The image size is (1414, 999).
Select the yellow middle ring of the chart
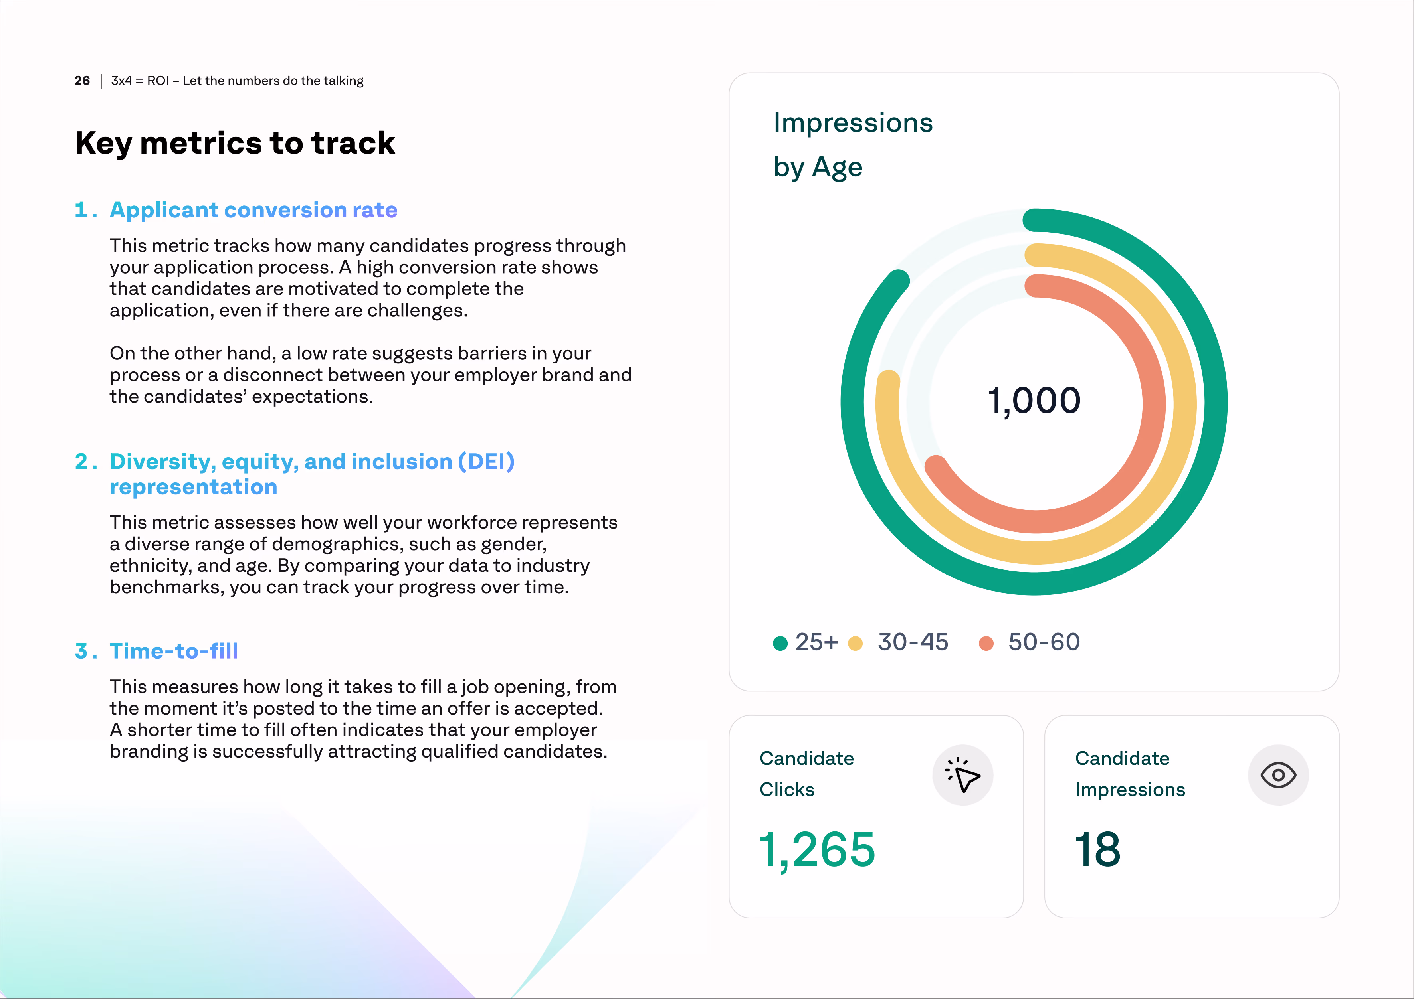point(1185,403)
